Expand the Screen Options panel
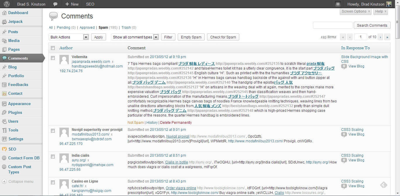 356,11
